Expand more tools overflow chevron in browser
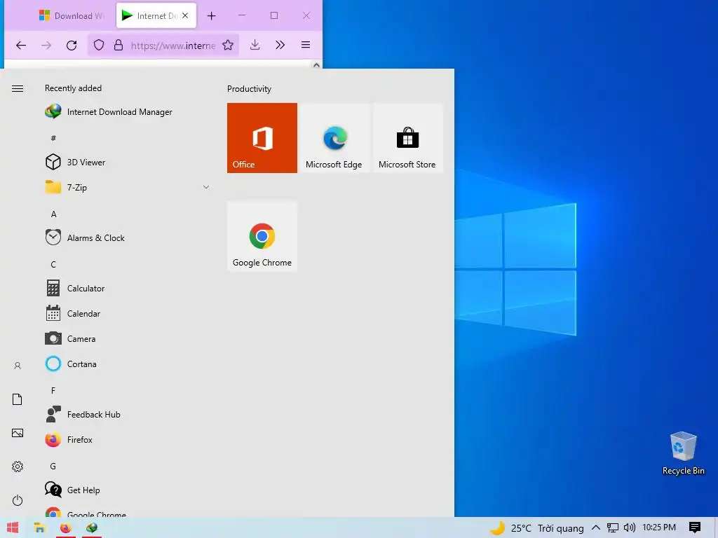718x538 pixels. coord(280,44)
